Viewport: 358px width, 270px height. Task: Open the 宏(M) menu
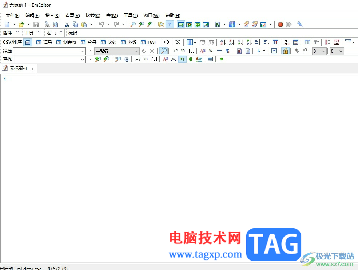112,16
